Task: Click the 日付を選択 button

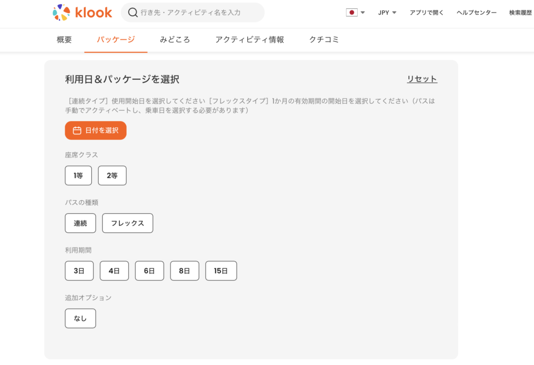Action: point(96,130)
